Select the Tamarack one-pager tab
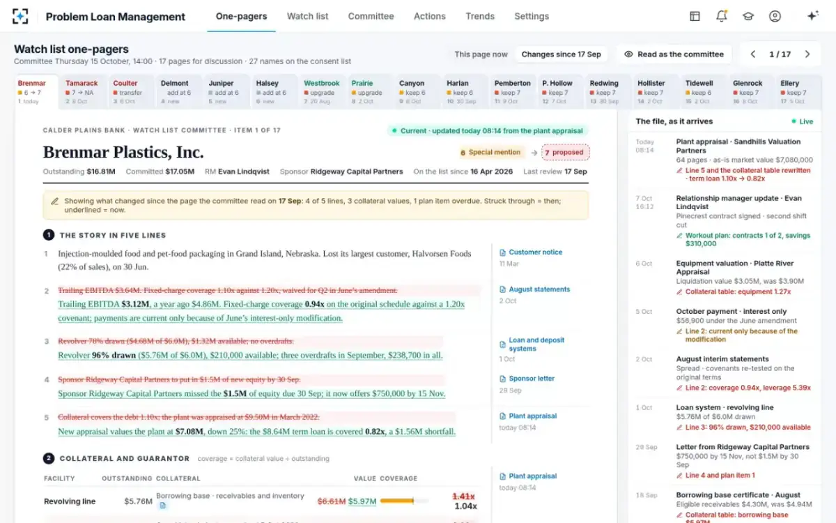Screen dimensions: 836x523 [84, 92]
